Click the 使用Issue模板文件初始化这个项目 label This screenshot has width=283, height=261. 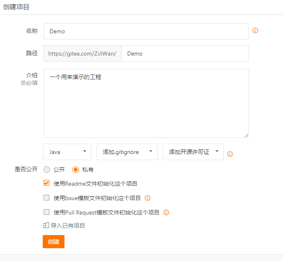pos(97,198)
